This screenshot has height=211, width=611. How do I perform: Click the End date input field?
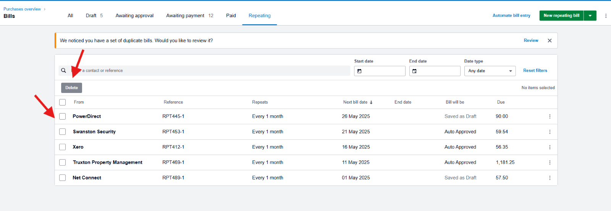[x=435, y=71]
